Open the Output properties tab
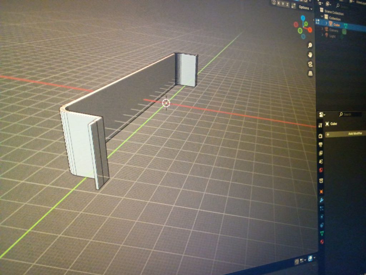 (321, 145)
